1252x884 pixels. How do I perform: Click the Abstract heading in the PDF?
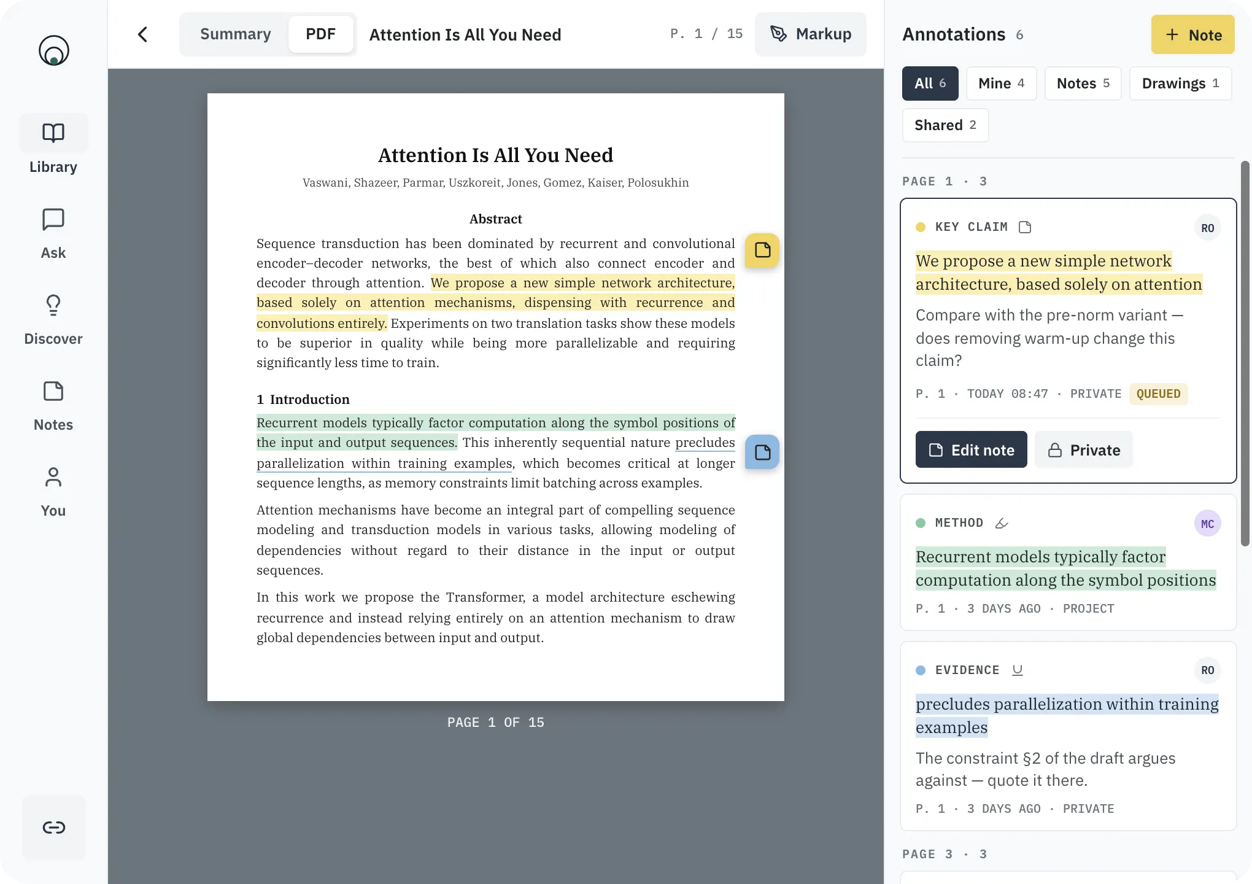(x=496, y=219)
